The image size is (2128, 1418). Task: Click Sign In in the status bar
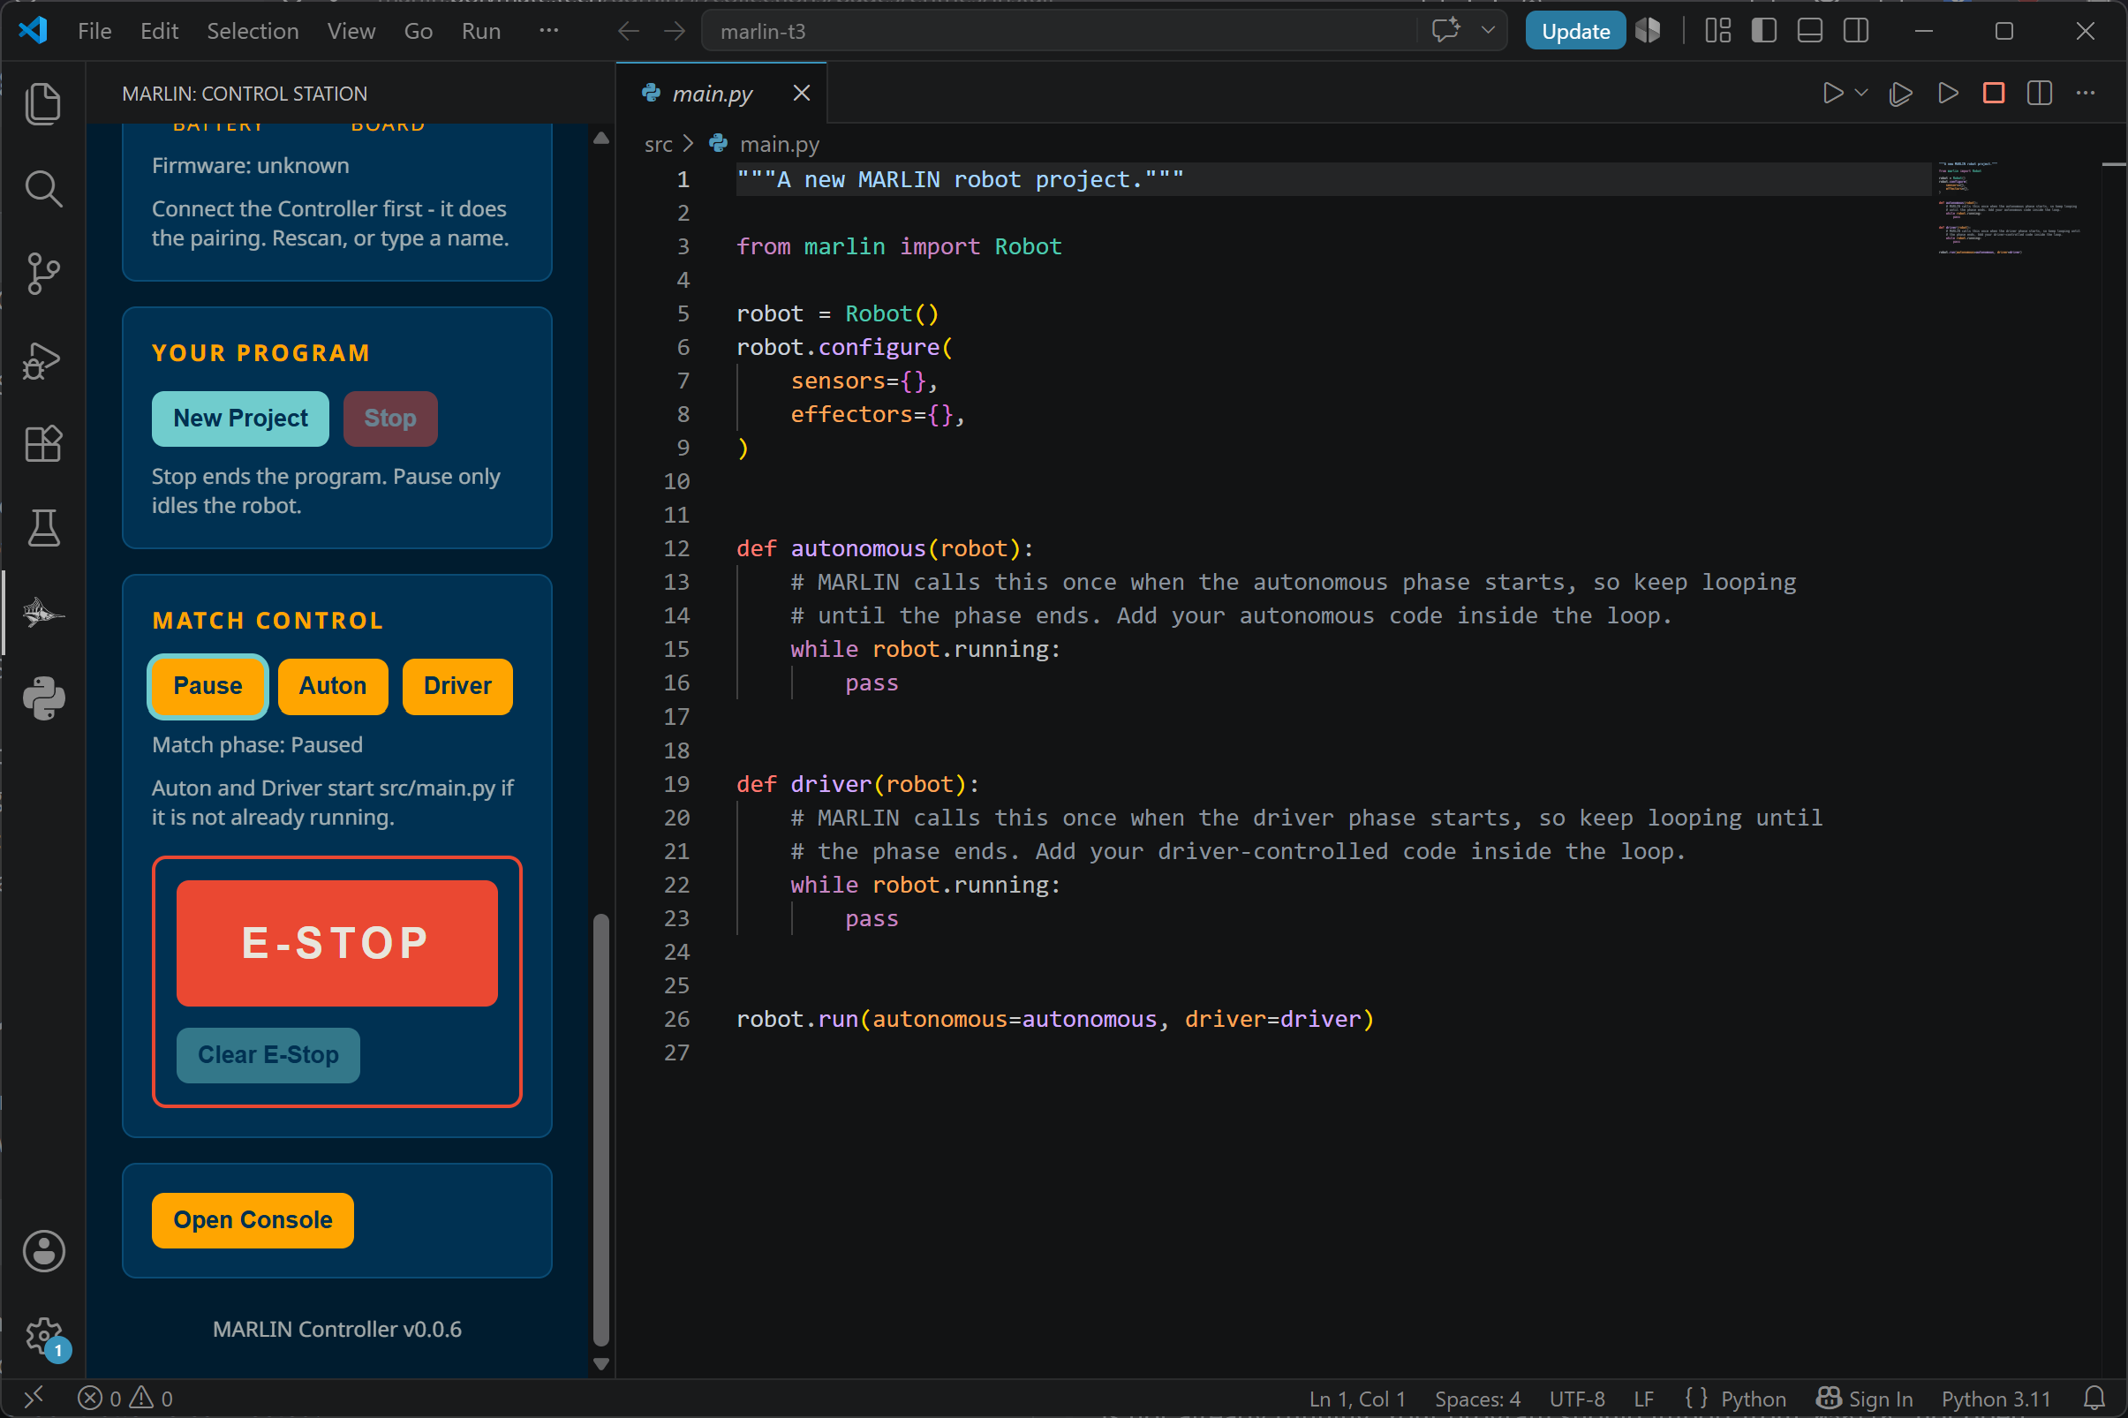1865,1399
